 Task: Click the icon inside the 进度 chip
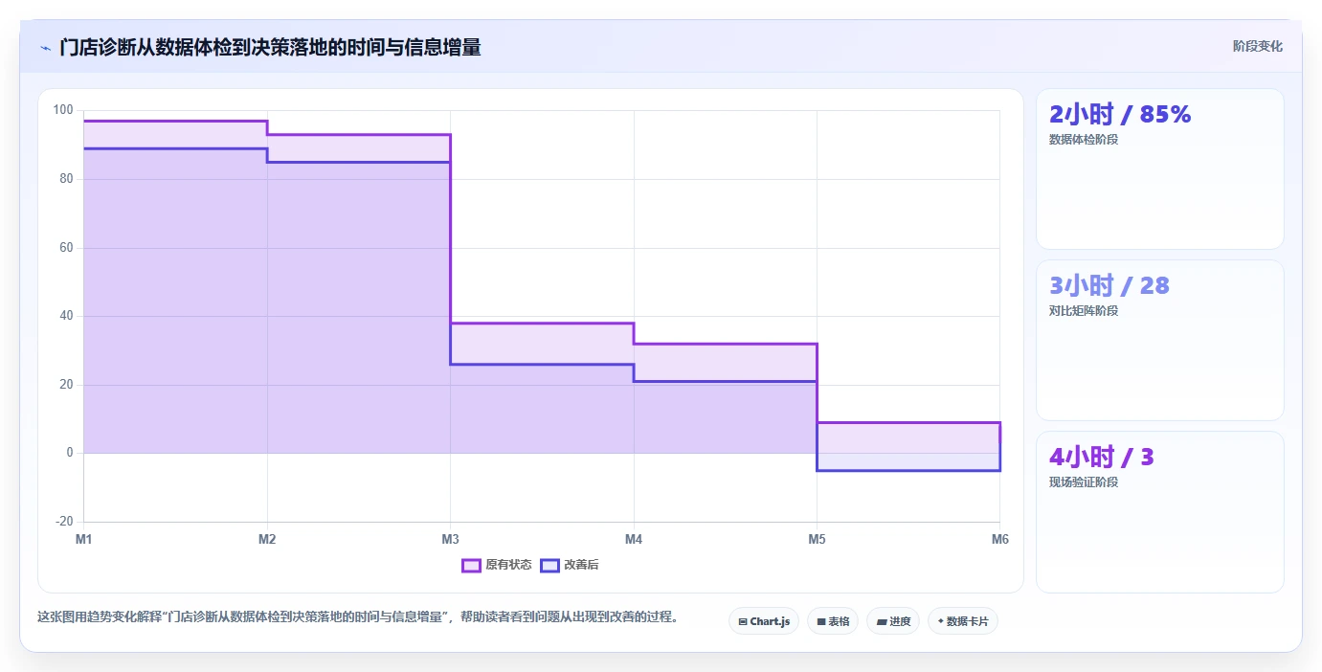[881, 622]
